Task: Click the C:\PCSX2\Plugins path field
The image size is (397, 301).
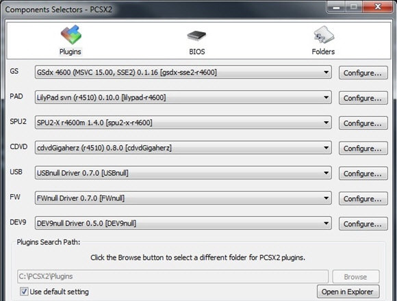Action: pyautogui.click(x=172, y=276)
